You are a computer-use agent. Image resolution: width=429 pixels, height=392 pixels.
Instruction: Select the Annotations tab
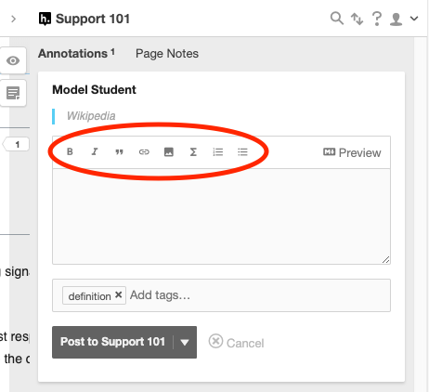[x=76, y=54]
